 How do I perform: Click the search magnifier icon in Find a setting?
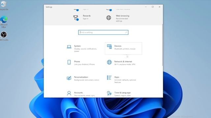tap(126, 32)
